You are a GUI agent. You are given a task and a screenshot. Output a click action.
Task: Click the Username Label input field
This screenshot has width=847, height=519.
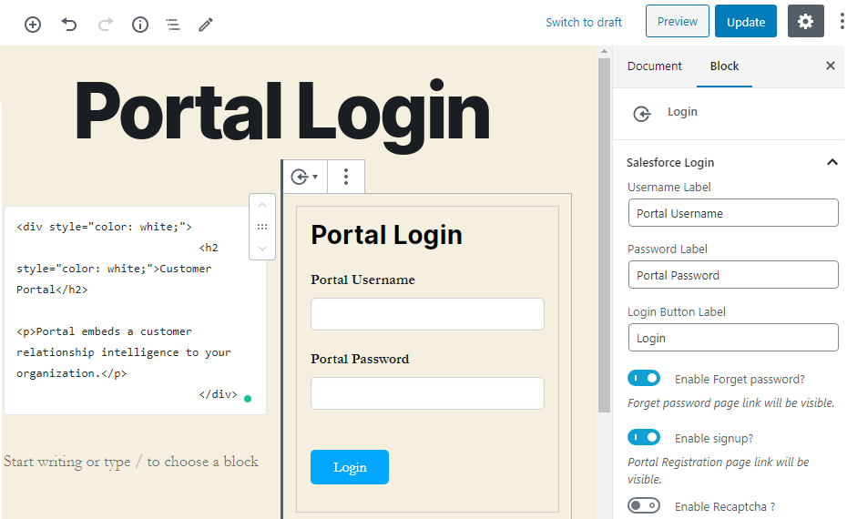coord(732,213)
